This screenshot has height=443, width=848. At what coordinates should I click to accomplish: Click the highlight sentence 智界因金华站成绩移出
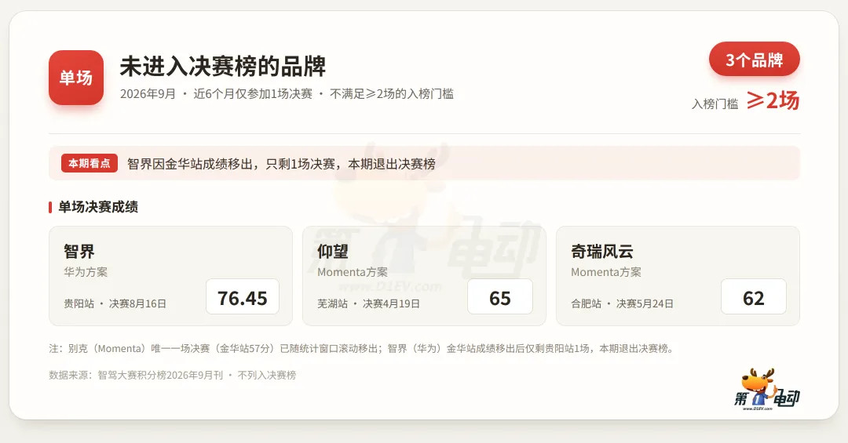281,164
